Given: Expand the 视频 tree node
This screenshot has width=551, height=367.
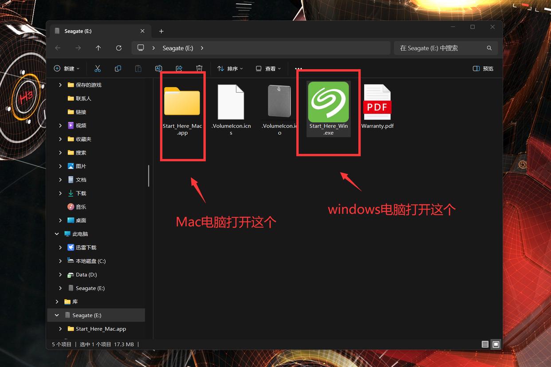Looking at the screenshot, I should pos(60,125).
